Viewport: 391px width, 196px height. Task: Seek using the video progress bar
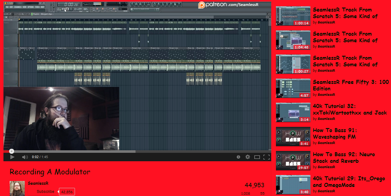[x=137, y=151]
